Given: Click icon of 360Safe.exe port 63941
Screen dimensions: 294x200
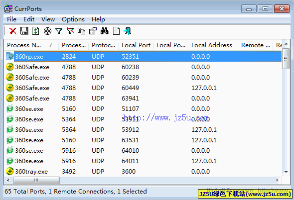Looking at the screenshot, I should pyautogui.click(x=10, y=98).
